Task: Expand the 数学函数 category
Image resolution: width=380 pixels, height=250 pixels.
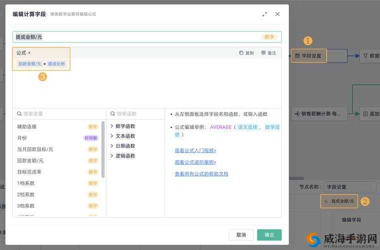Action: [123, 126]
